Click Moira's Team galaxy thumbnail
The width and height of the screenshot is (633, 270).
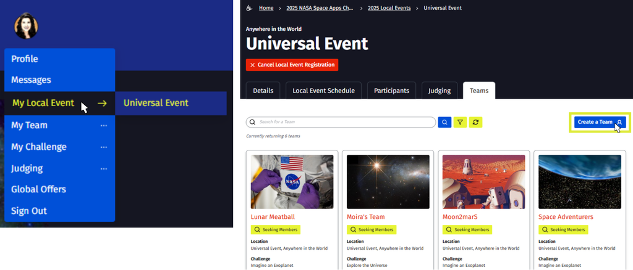pos(388,181)
